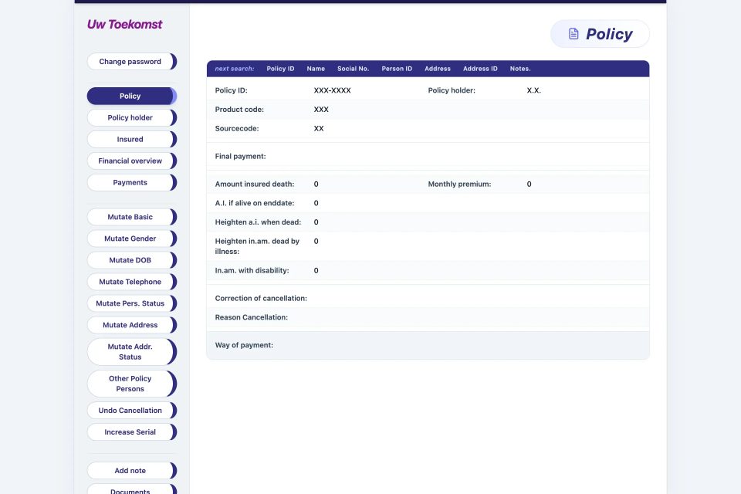Click the In.am. with disability label
Image resolution: width=741 pixels, height=494 pixels.
252,270
